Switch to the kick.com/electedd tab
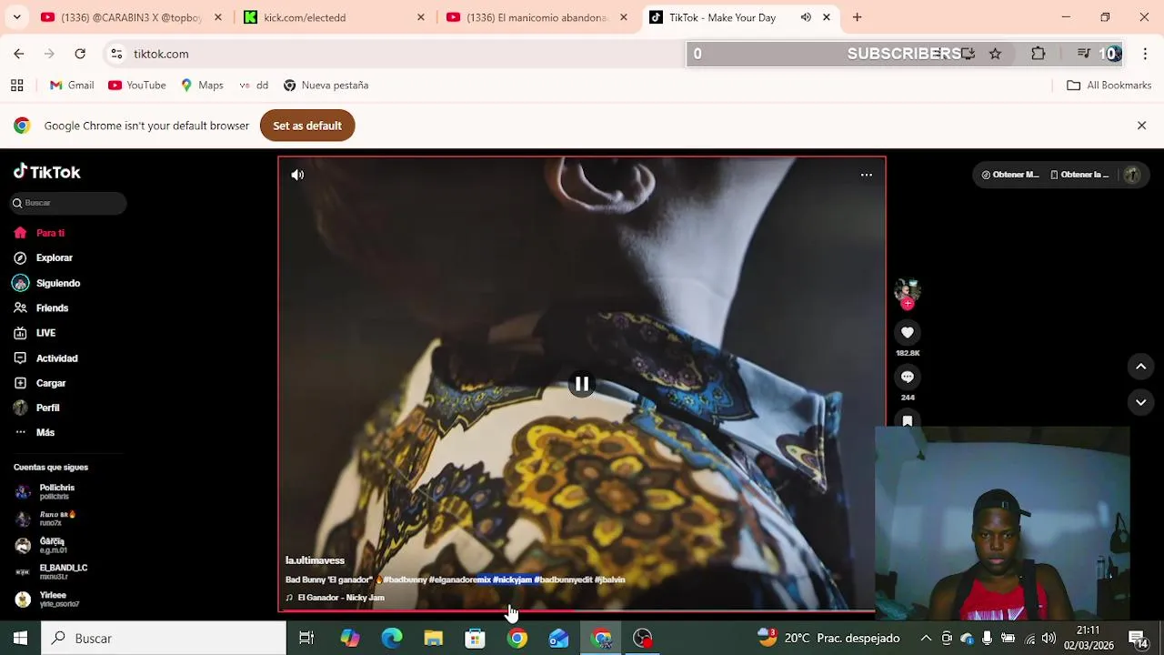 click(335, 17)
